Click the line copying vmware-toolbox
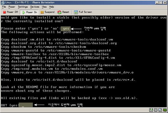 [x=55, y=54]
